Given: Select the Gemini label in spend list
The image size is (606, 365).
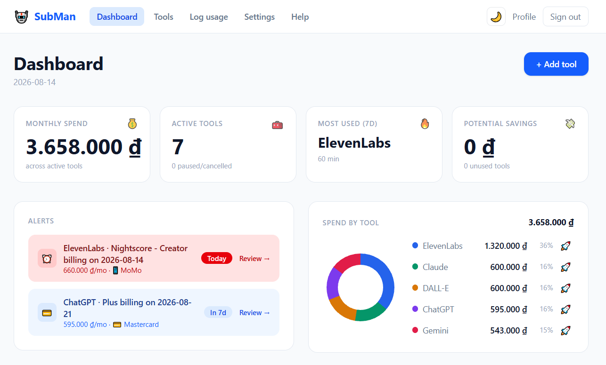Looking at the screenshot, I should pos(435,331).
